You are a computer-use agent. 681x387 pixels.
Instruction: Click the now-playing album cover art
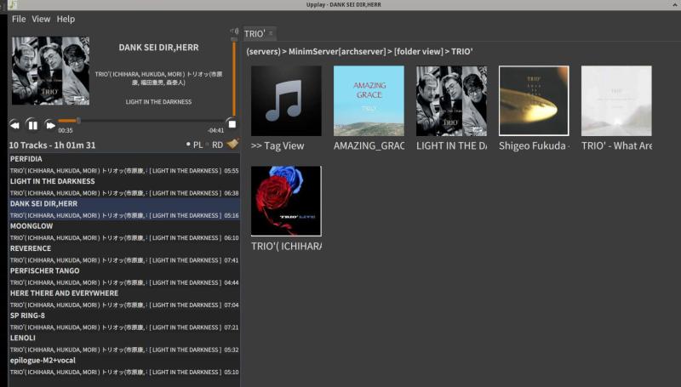coord(50,71)
